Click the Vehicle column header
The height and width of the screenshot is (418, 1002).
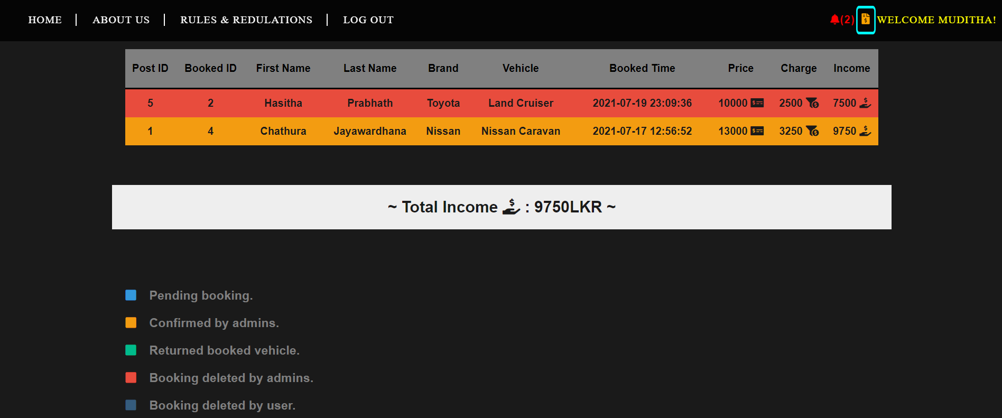[521, 68]
